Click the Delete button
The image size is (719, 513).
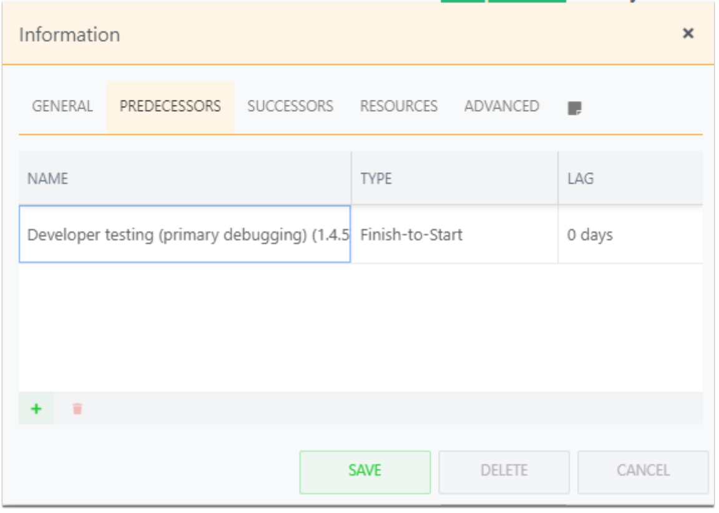pos(504,472)
